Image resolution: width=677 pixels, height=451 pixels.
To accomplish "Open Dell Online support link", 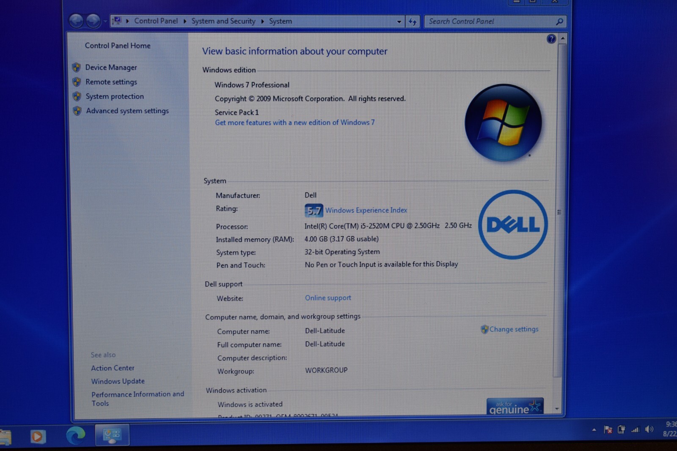I will 328,298.
